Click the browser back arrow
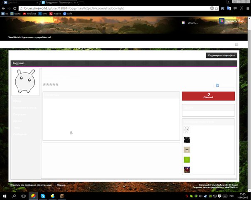This screenshot has height=200, width=251. (4, 8)
